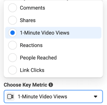Viewport: 107px width, 105px height.
Task: Click the info icon beside Choose Key Metric
Action: 51,85
